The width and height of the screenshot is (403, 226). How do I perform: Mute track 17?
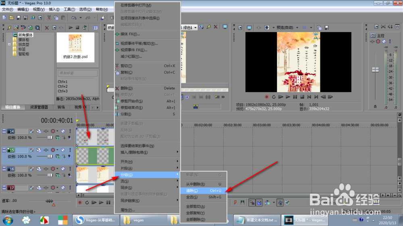pyautogui.click(x=63, y=188)
